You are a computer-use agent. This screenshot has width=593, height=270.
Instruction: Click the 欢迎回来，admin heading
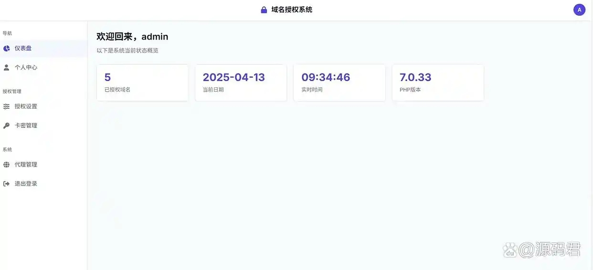coord(132,37)
